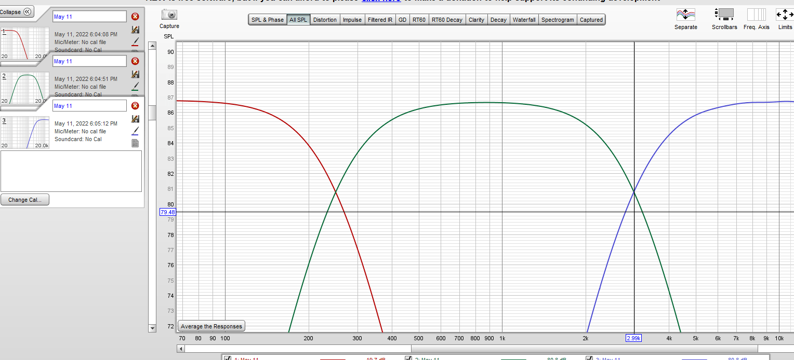Screen dimensions: 794x360
Task: Toggle trace 2 May 11 legend checkbox
Action: (x=408, y=358)
